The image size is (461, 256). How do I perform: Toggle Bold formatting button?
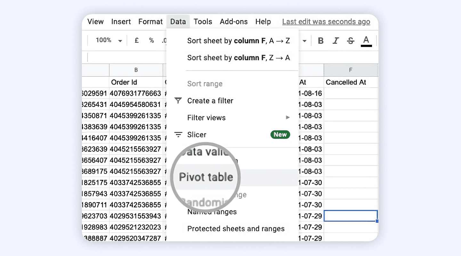pos(320,41)
